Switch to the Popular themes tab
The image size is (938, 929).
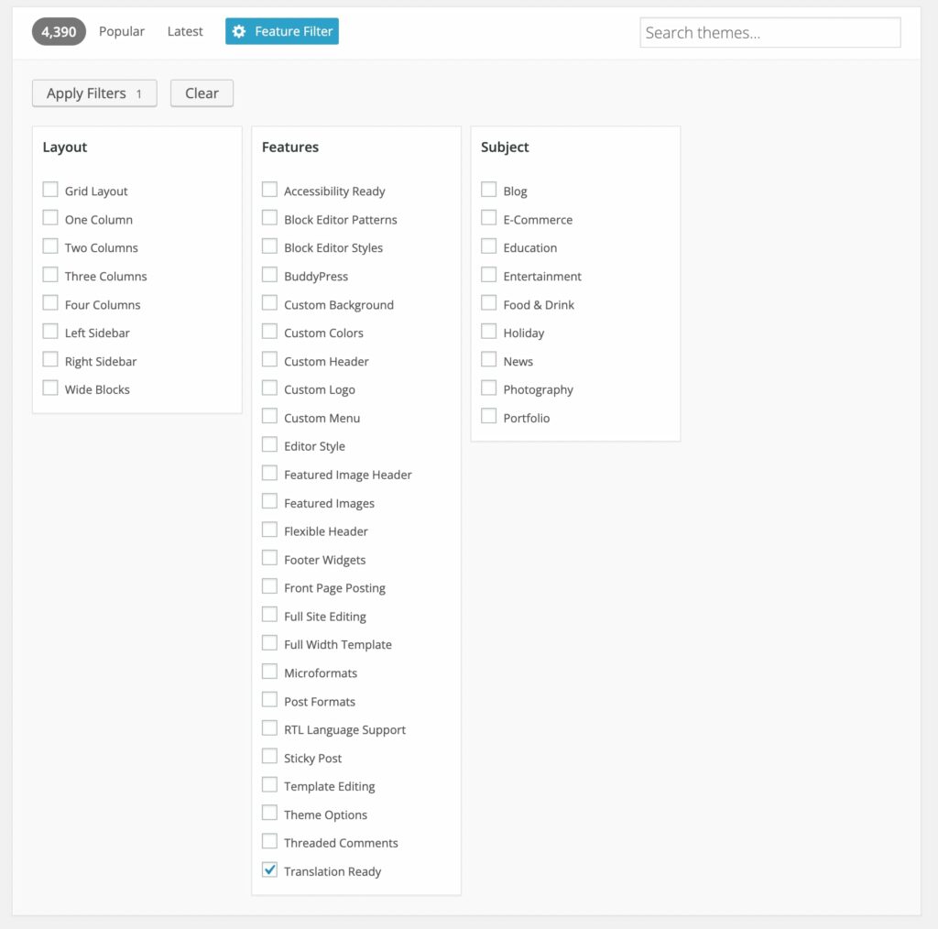[x=122, y=32]
